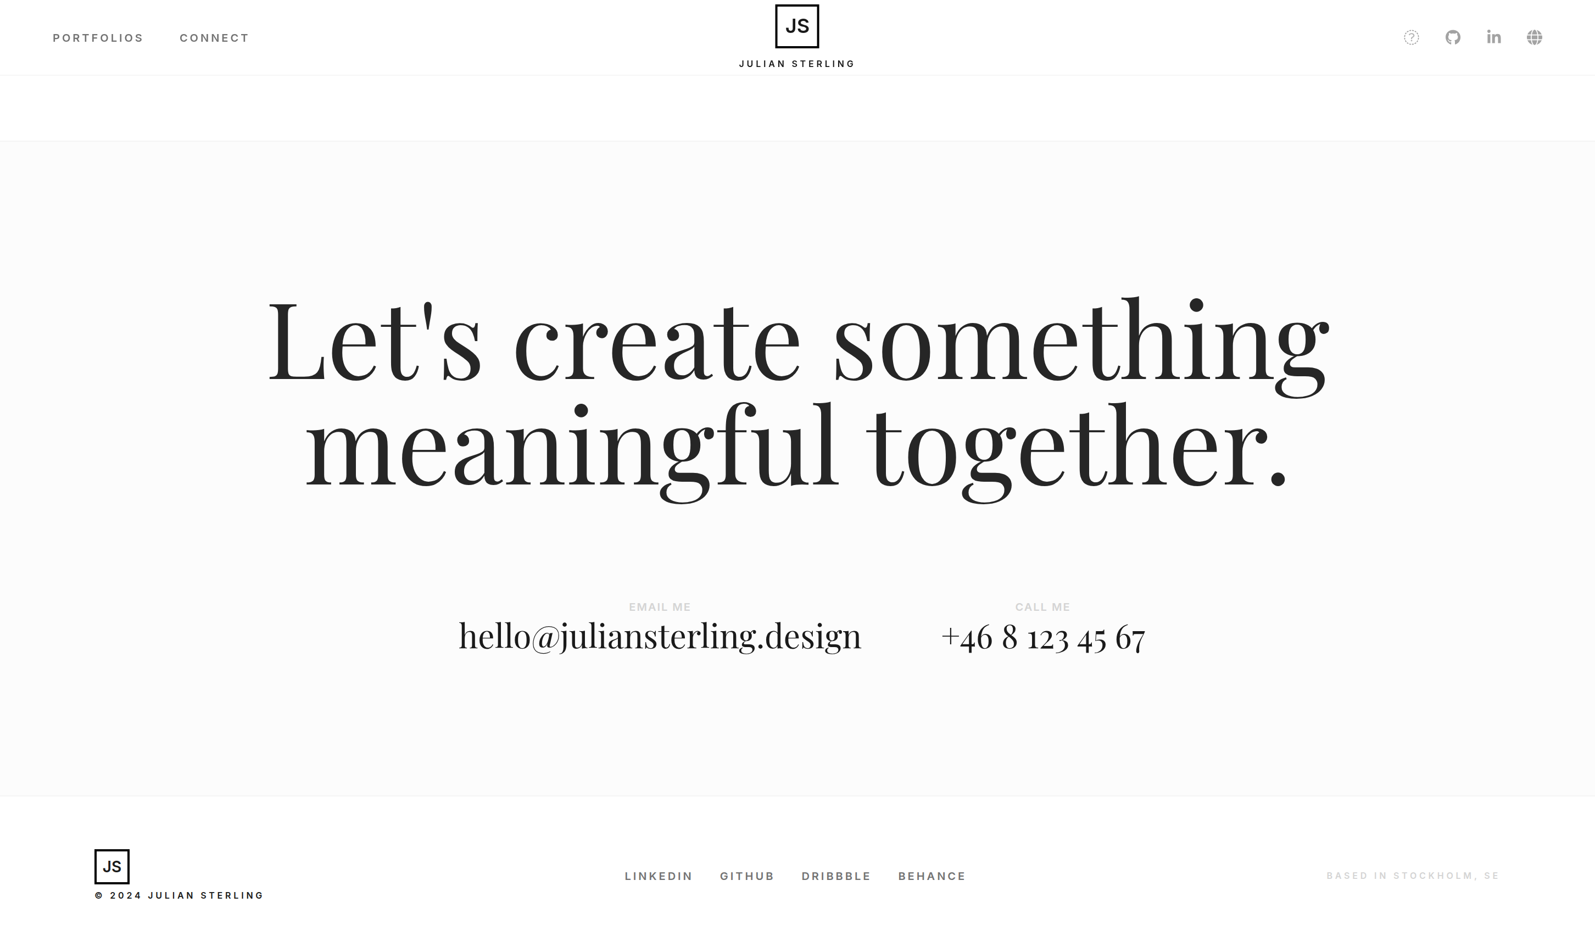Click the JS logo in the footer
The height and width of the screenshot is (936, 1595).
(x=112, y=866)
